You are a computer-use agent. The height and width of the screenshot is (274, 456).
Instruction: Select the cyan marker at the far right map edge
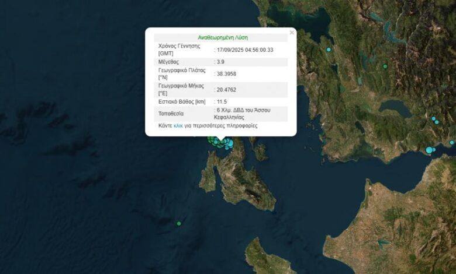pyautogui.click(x=451, y=142)
